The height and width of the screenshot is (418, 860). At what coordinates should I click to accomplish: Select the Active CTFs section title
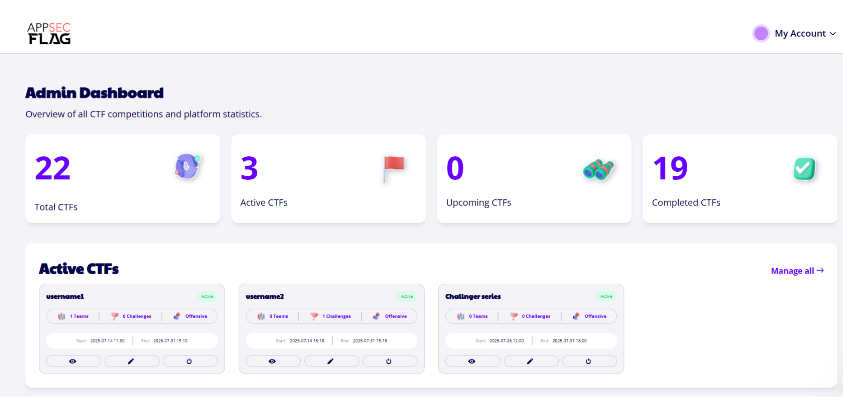tap(79, 268)
